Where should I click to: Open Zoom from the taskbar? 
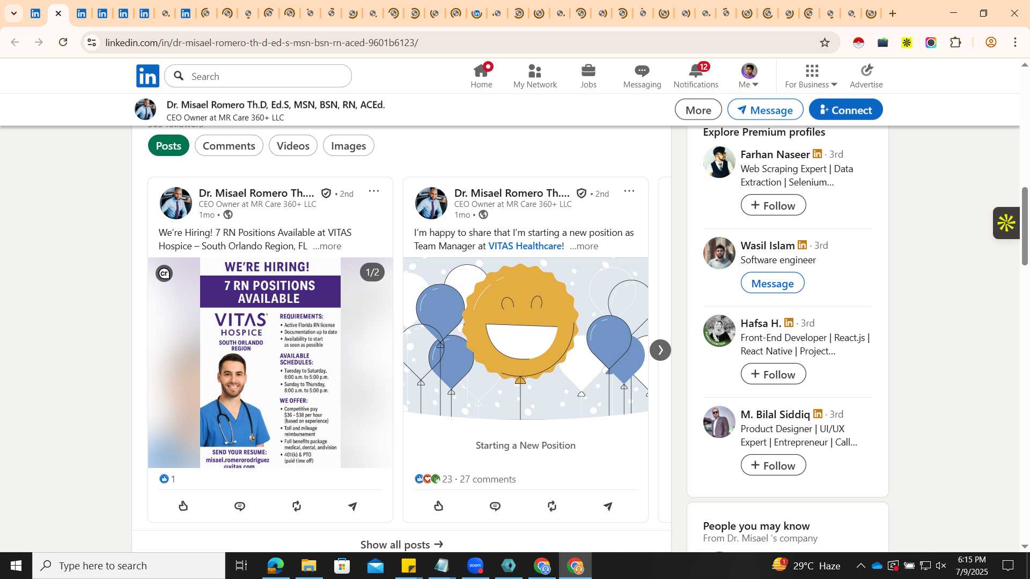pyautogui.click(x=475, y=566)
